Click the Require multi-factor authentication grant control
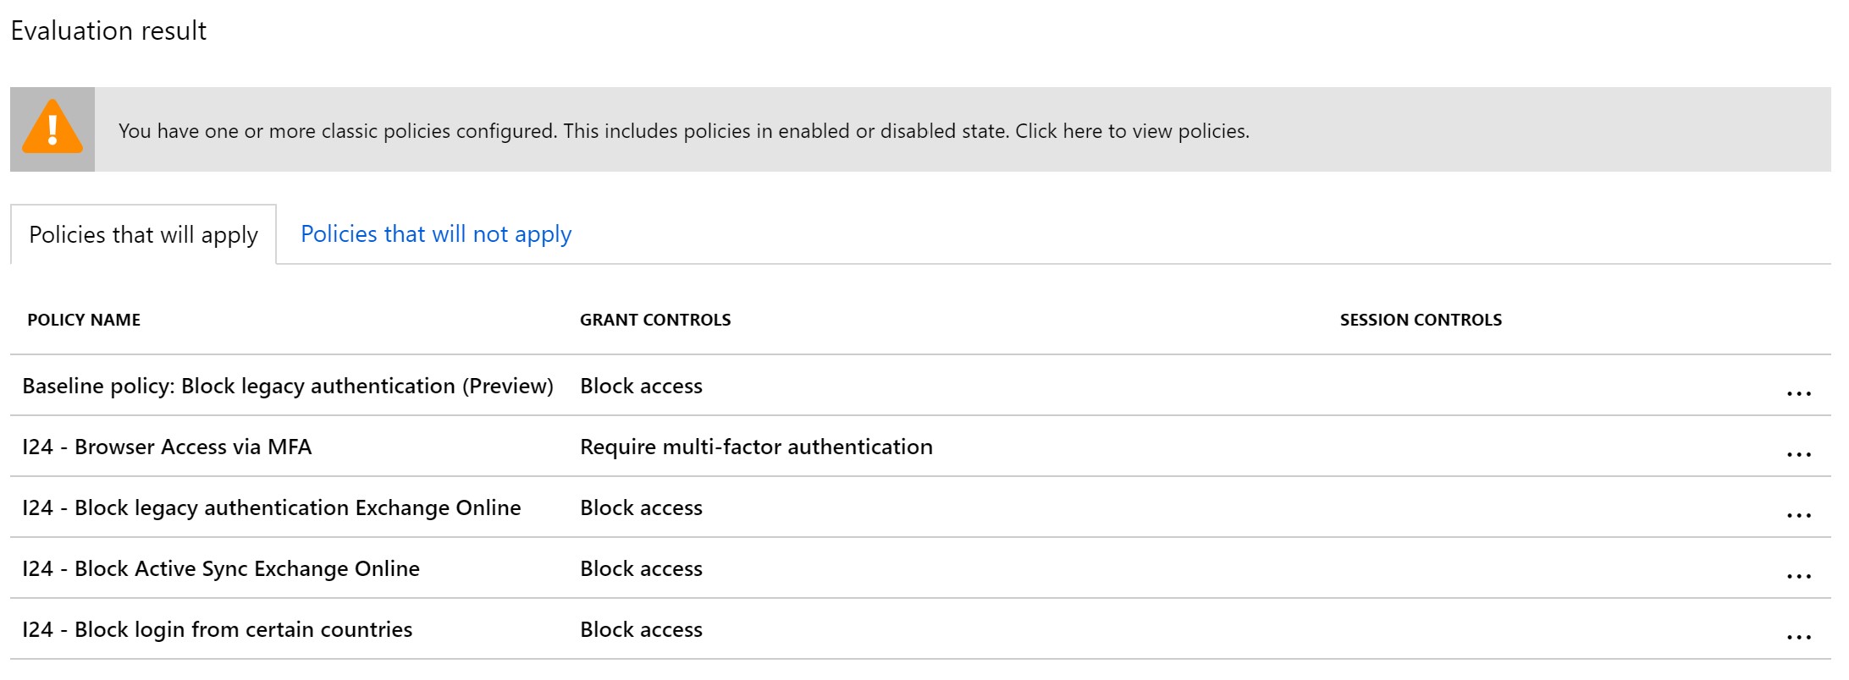Viewport: 1849px width, 680px height. 755,447
